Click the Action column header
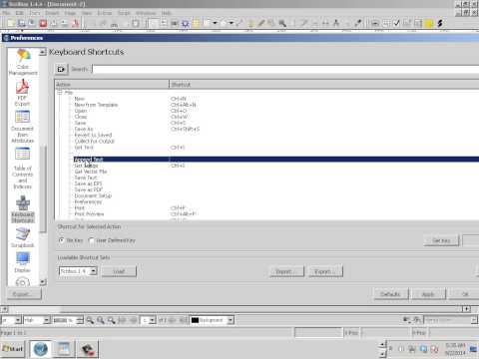479x359 pixels. [x=112, y=85]
